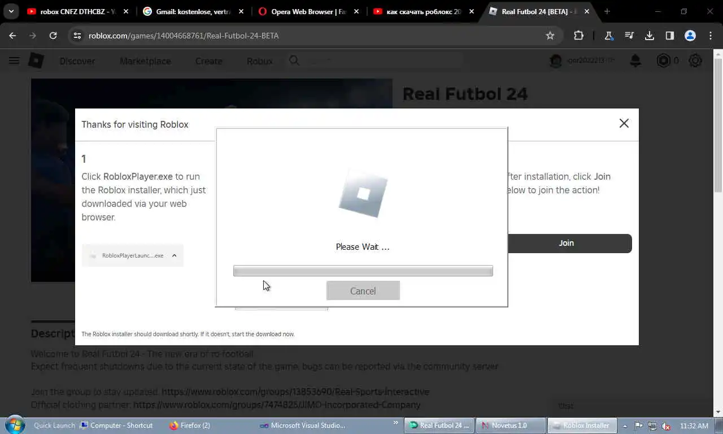
Task: Click the installer progress bar
Action: point(363,271)
